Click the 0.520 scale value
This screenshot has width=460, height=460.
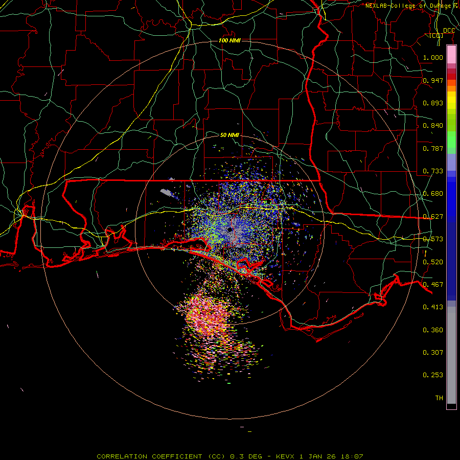pos(433,262)
